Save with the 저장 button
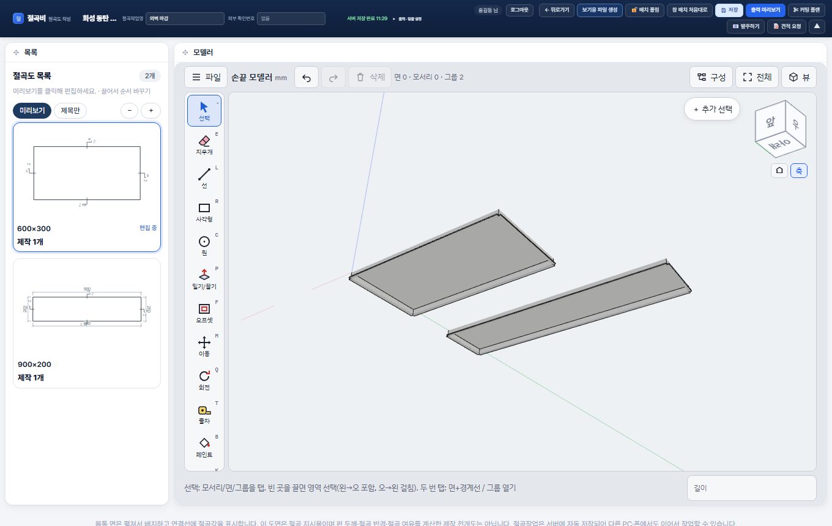832x526 pixels. (x=729, y=10)
